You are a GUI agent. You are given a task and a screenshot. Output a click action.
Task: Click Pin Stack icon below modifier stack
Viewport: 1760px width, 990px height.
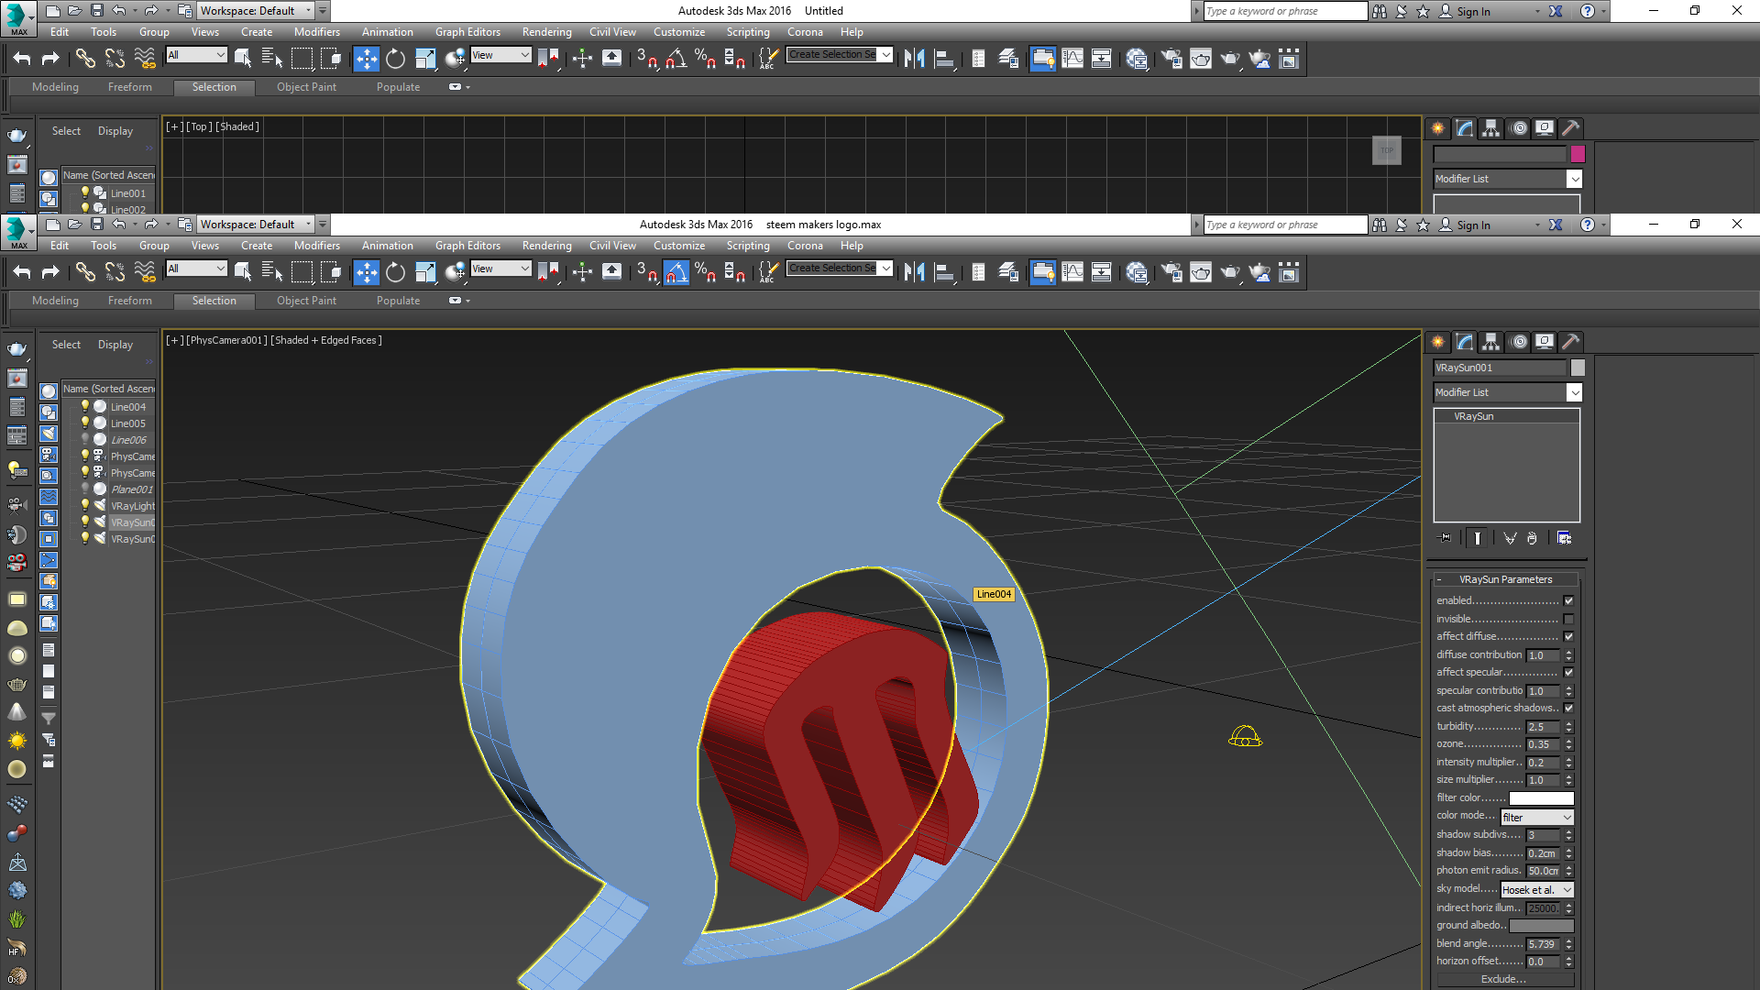click(1446, 538)
